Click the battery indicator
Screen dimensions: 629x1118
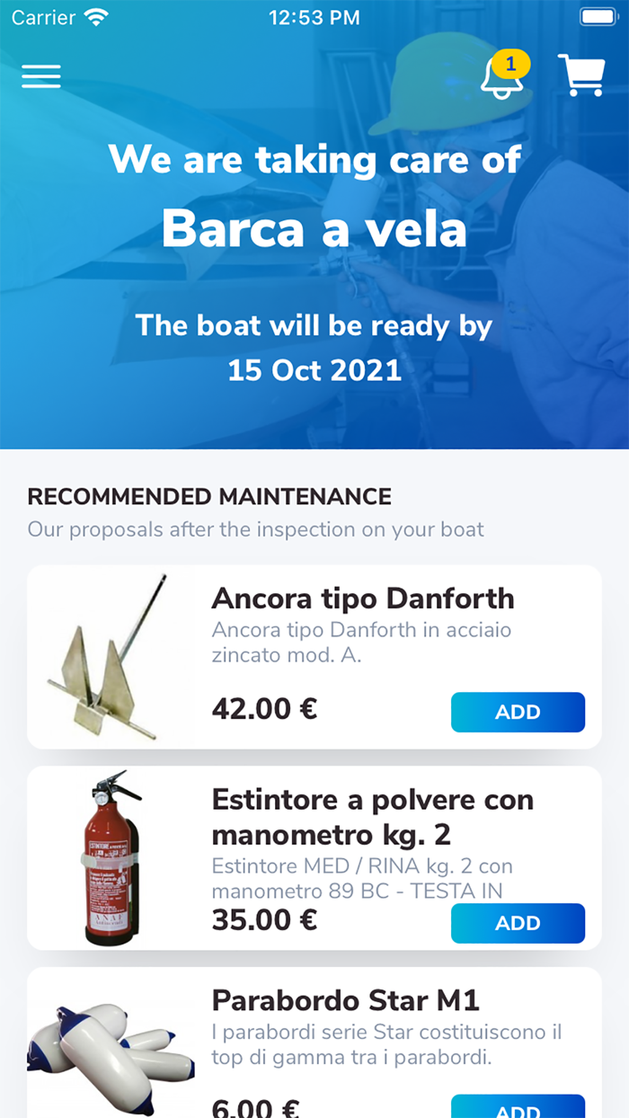[596, 16]
